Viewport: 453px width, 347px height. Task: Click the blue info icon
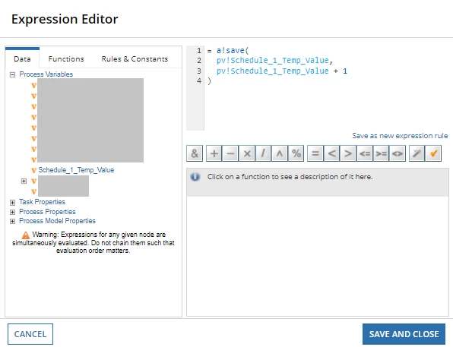[x=195, y=177]
